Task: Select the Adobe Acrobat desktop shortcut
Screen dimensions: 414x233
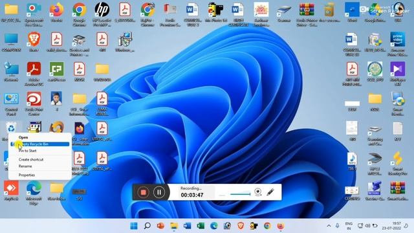Action: point(34,74)
